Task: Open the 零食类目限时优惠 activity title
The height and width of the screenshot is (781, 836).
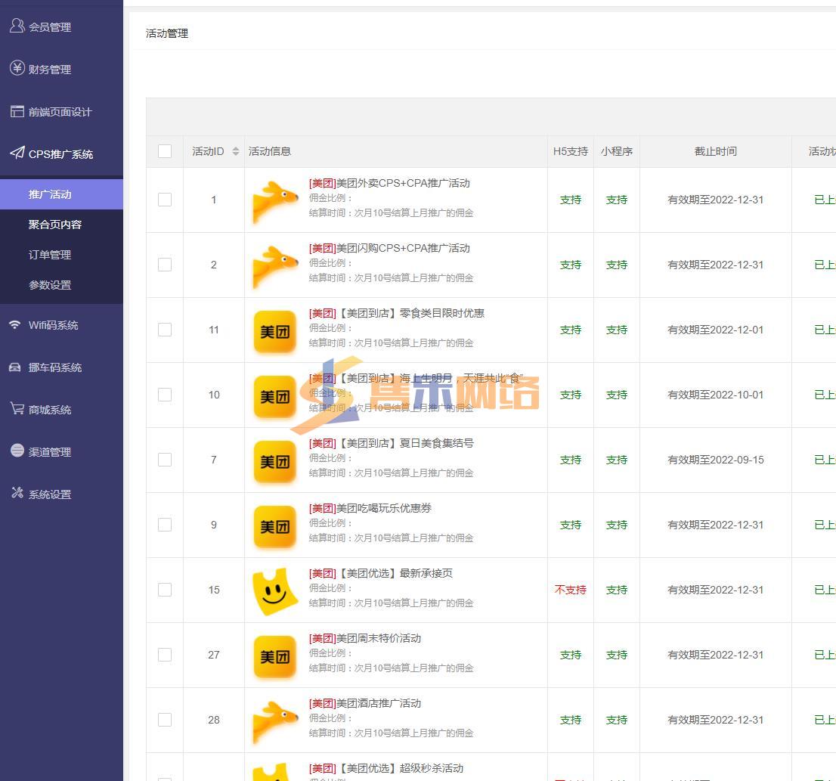Action: (397, 314)
